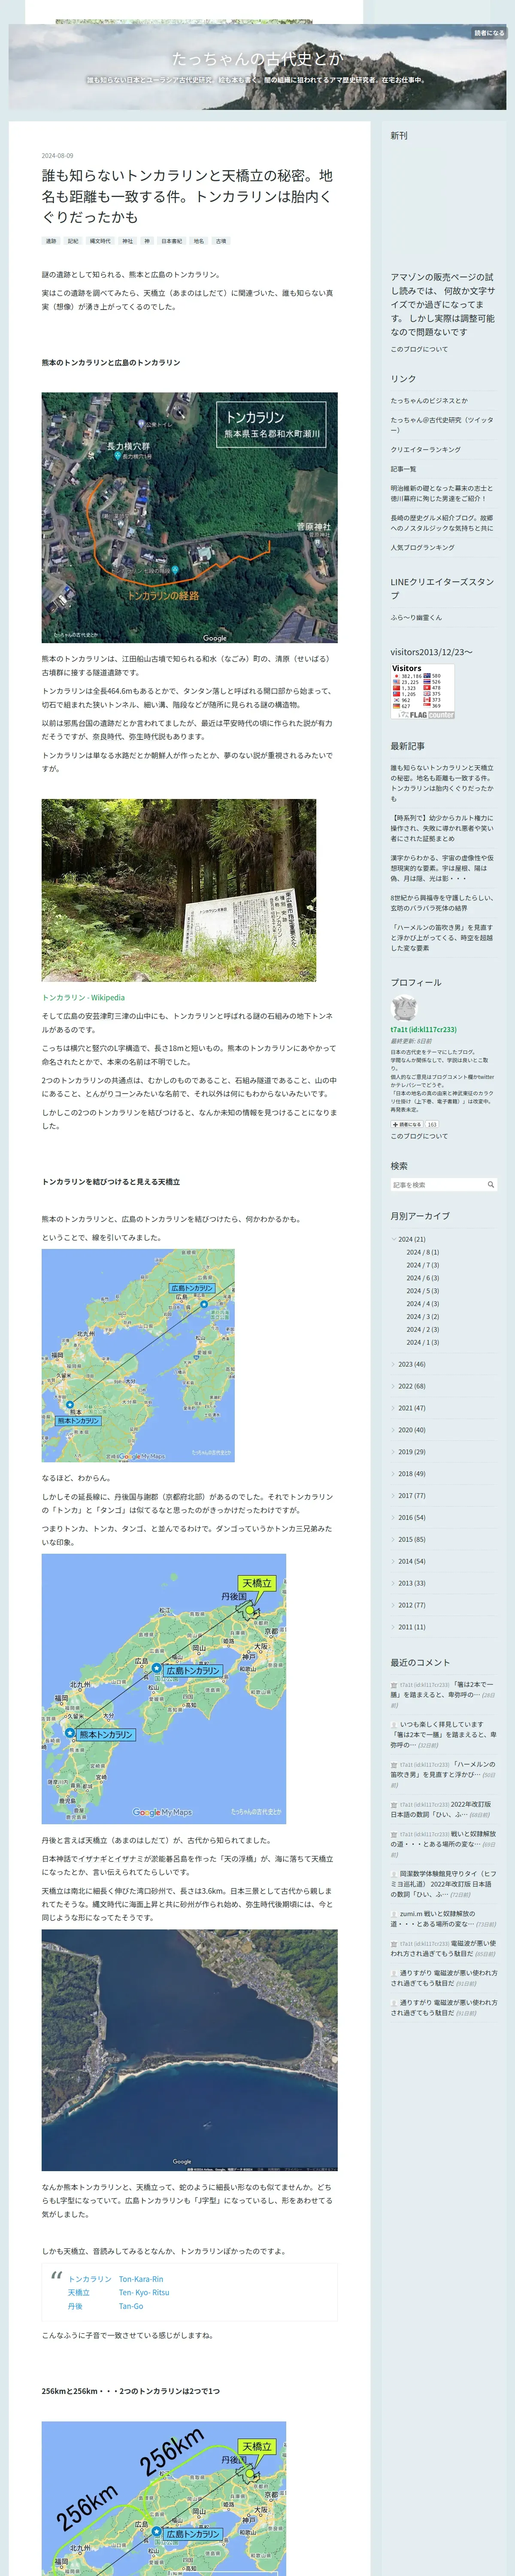Expand the 2012 (77) archive
This screenshot has height=2576, width=515.
(393, 1605)
